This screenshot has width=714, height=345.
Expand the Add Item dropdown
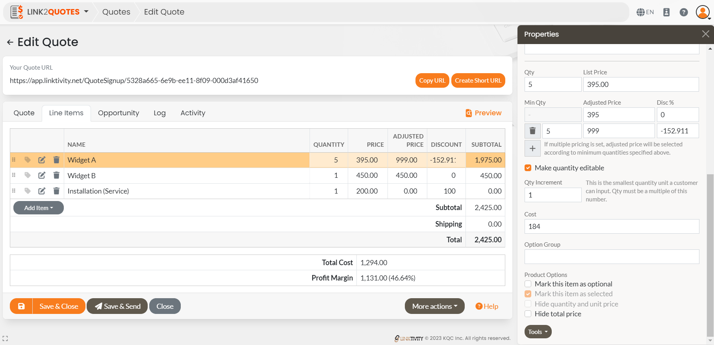(x=39, y=208)
